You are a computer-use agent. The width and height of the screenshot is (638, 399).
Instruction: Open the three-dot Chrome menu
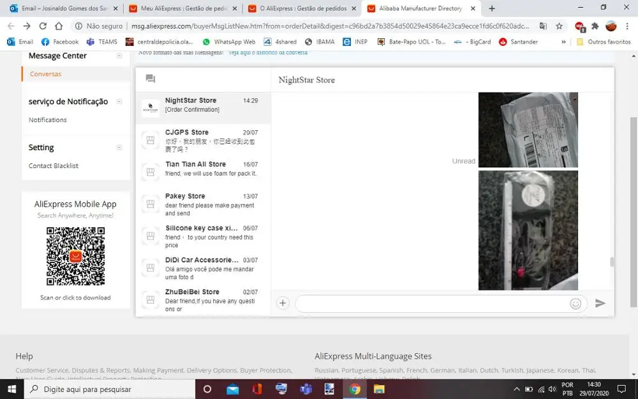627,26
